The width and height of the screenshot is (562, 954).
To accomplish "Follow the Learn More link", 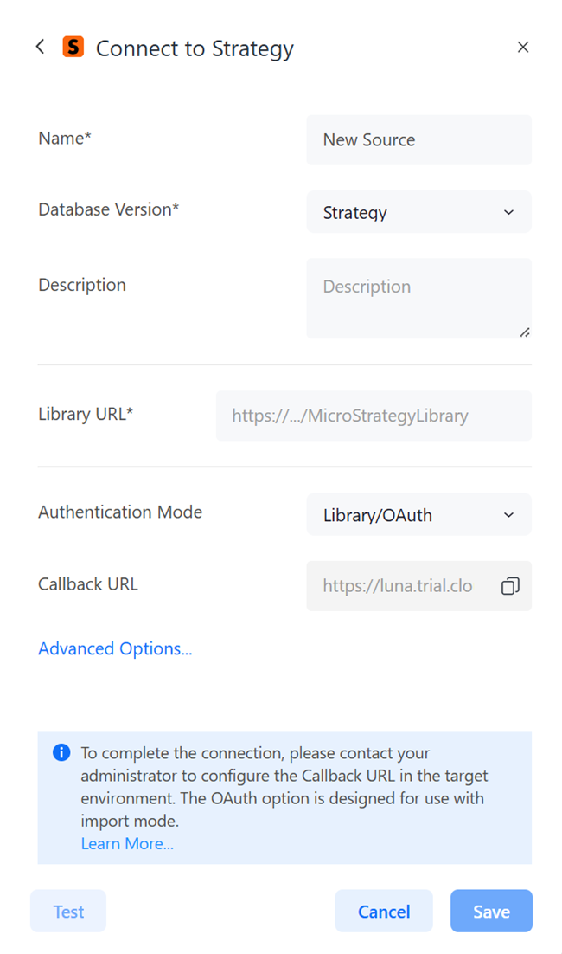I will (127, 843).
